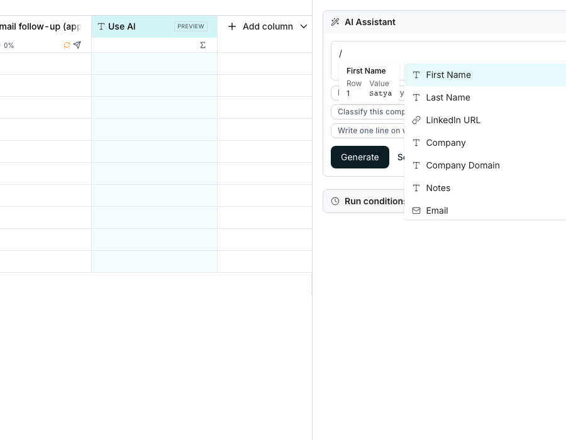Click the plus icon for Add column
This screenshot has width=566, height=440.
coord(232,26)
